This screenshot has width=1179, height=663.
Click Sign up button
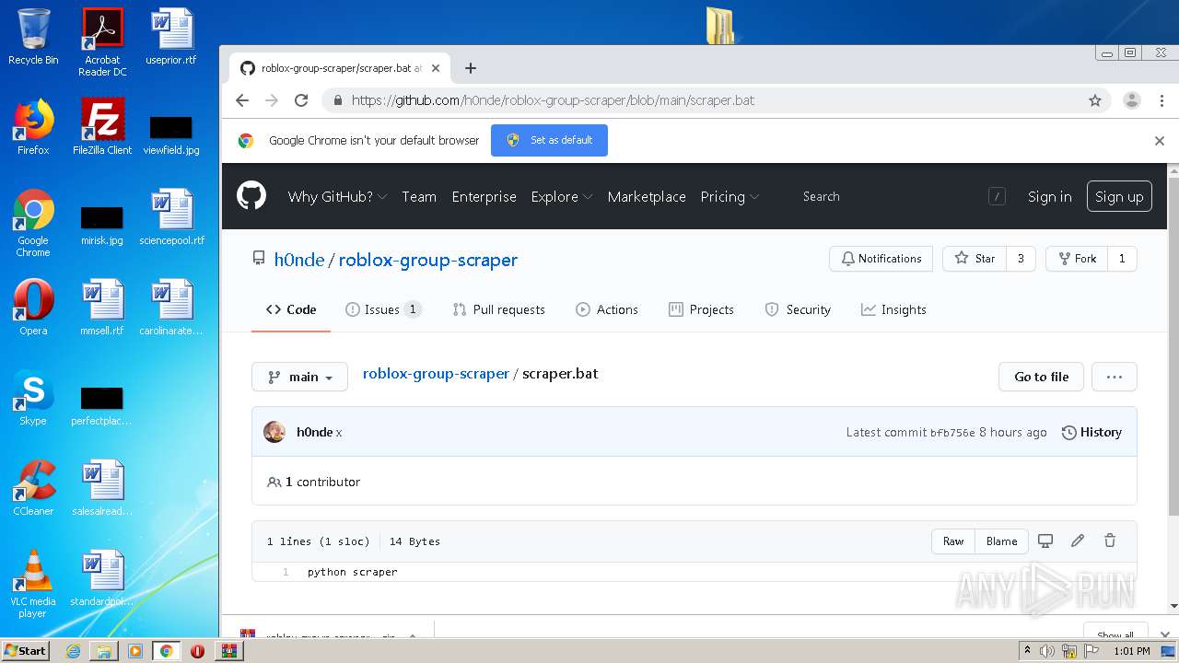coord(1119,196)
